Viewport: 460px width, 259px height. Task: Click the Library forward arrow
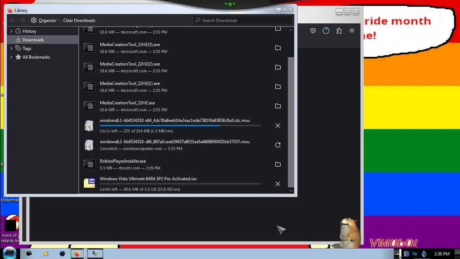tap(23, 21)
